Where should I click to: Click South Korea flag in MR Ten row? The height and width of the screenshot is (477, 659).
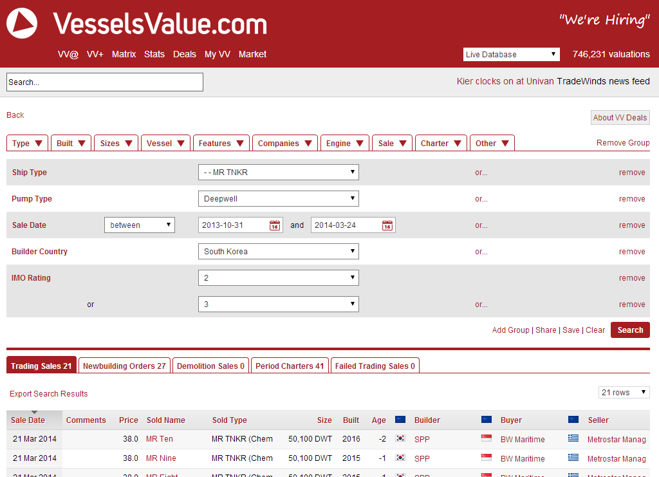pos(400,438)
